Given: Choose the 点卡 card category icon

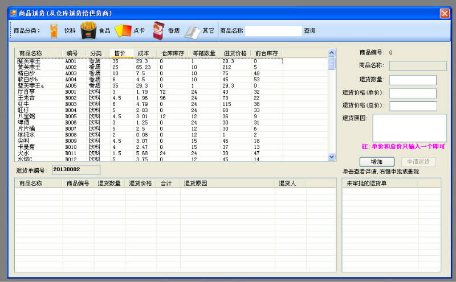Looking at the screenshot, I should click(123, 30).
